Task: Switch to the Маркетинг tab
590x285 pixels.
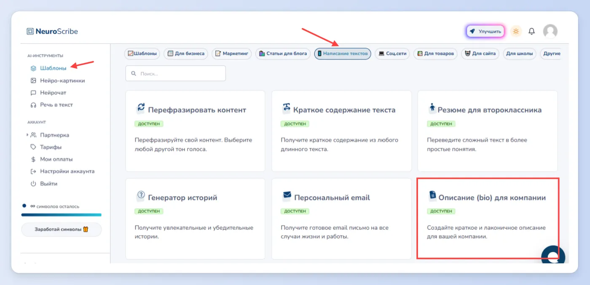Action: click(231, 54)
